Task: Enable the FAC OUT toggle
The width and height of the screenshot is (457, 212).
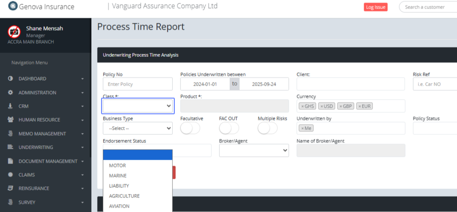Action: click(x=229, y=128)
